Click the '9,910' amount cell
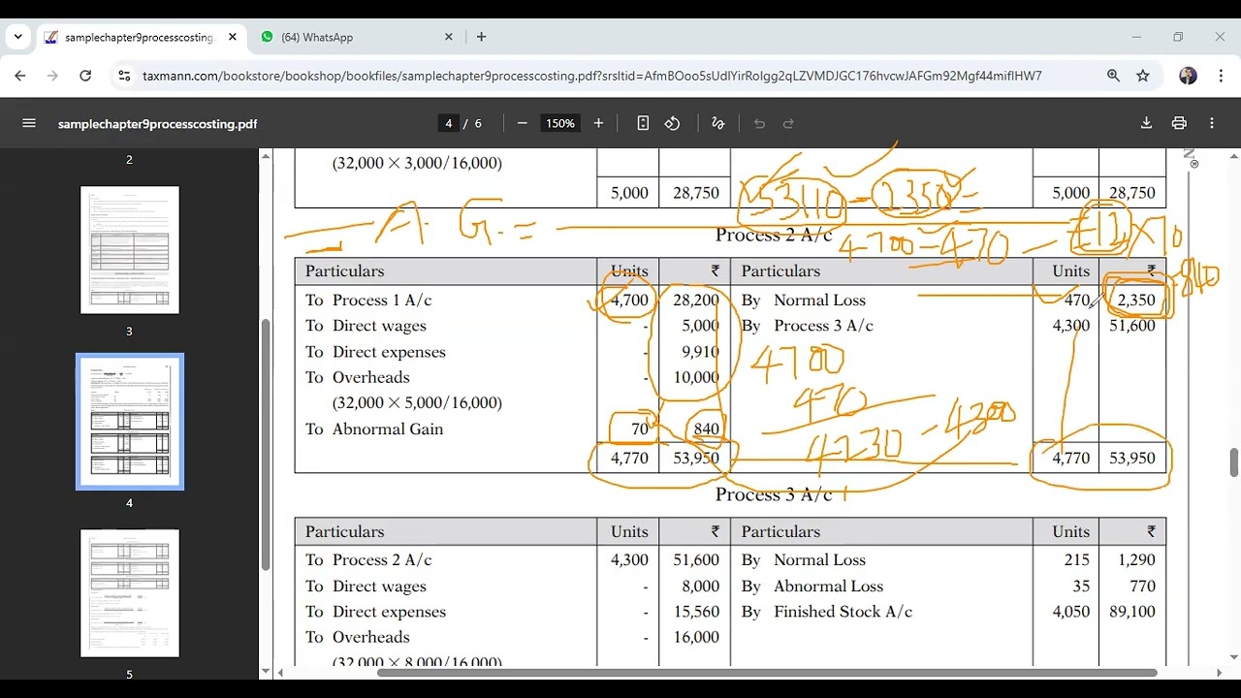 pos(700,352)
